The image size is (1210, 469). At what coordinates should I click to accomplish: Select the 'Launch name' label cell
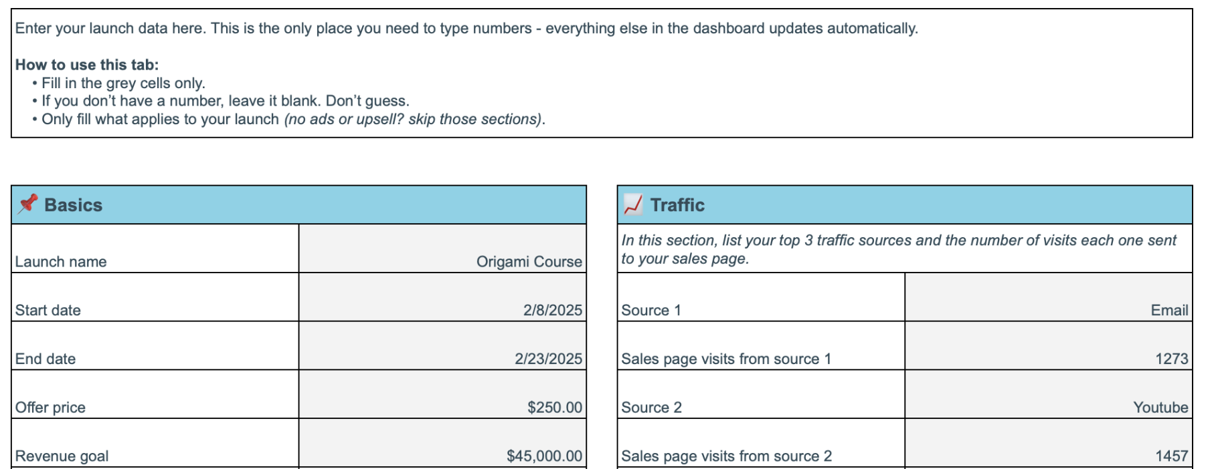coord(155,249)
